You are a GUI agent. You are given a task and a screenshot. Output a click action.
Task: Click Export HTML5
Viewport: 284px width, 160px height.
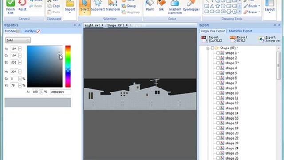(238, 39)
